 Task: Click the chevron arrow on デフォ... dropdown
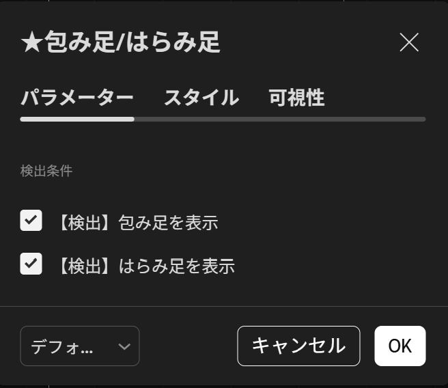click(x=124, y=346)
